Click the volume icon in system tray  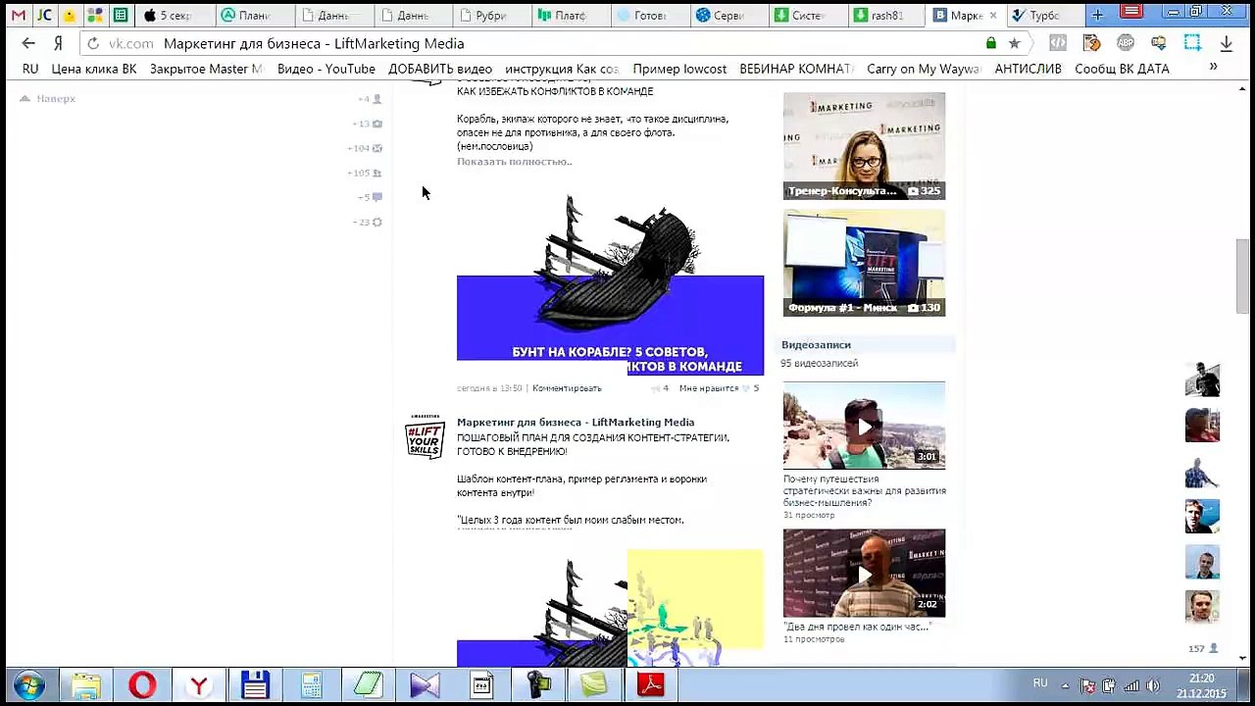click(1153, 685)
